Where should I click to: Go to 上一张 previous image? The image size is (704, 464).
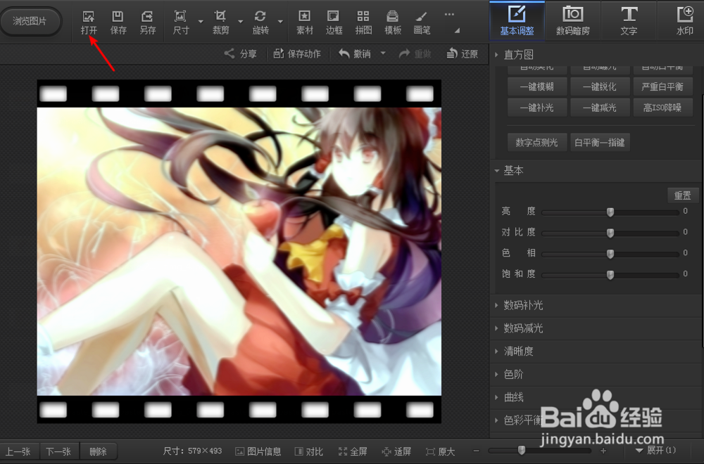18,451
